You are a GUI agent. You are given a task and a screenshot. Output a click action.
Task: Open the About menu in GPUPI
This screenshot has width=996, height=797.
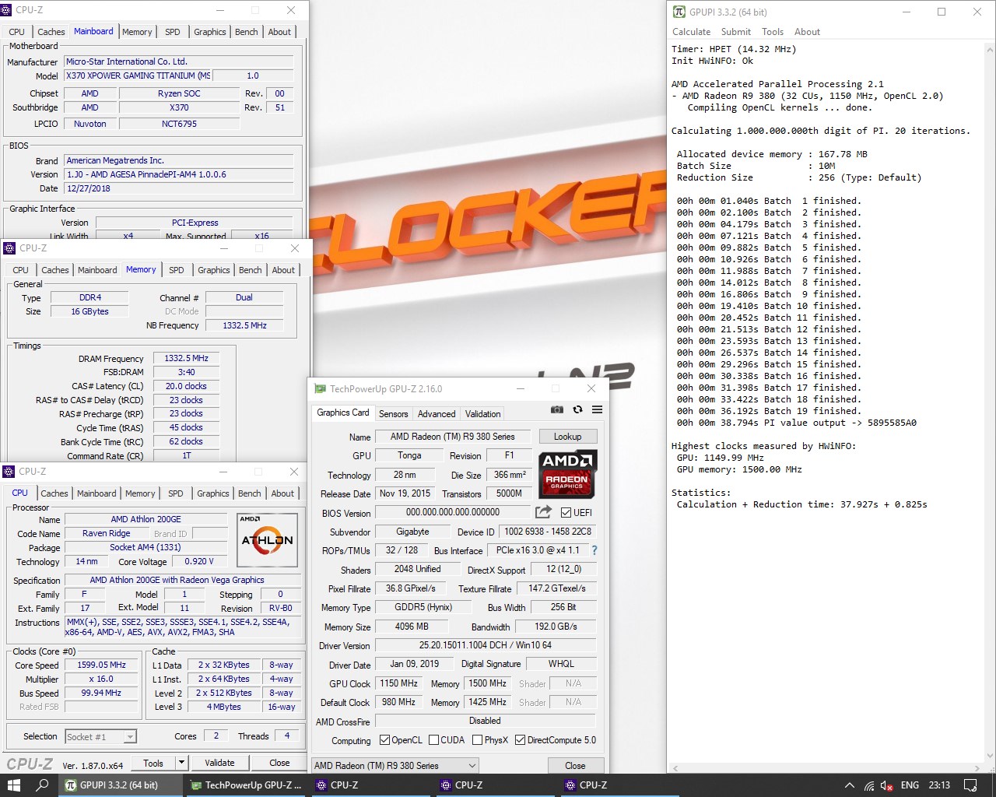point(807,32)
